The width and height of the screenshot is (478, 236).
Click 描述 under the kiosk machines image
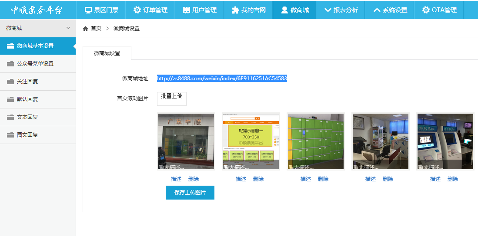(x=435, y=179)
